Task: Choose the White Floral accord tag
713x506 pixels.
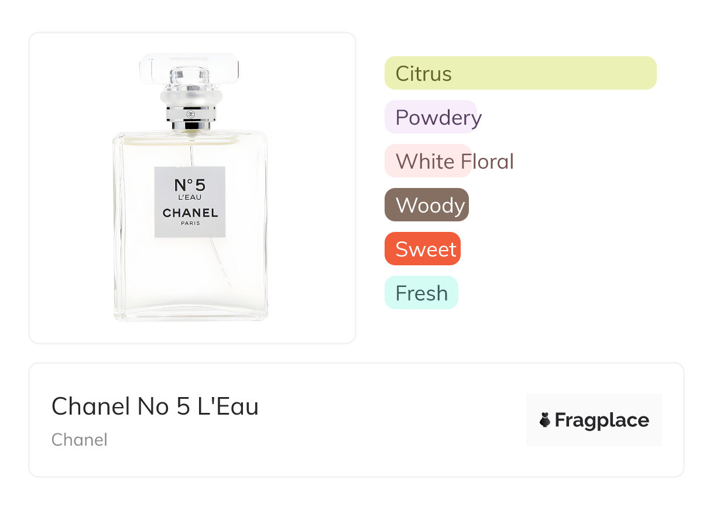Action: (x=429, y=161)
